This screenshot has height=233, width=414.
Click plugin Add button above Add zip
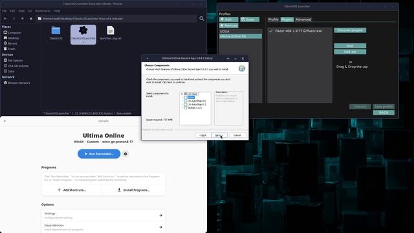point(350,46)
